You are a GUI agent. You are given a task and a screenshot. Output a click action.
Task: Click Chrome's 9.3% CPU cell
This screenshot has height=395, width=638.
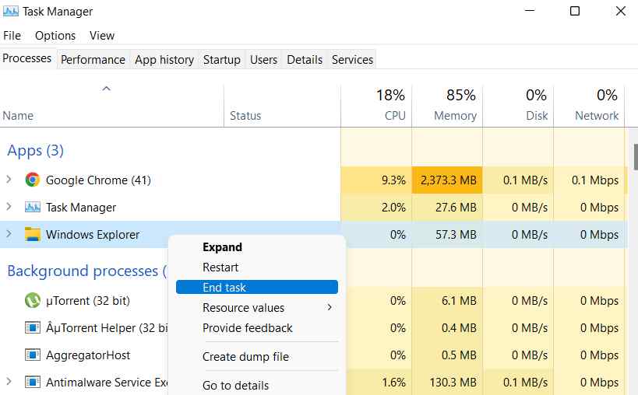click(x=376, y=180)
